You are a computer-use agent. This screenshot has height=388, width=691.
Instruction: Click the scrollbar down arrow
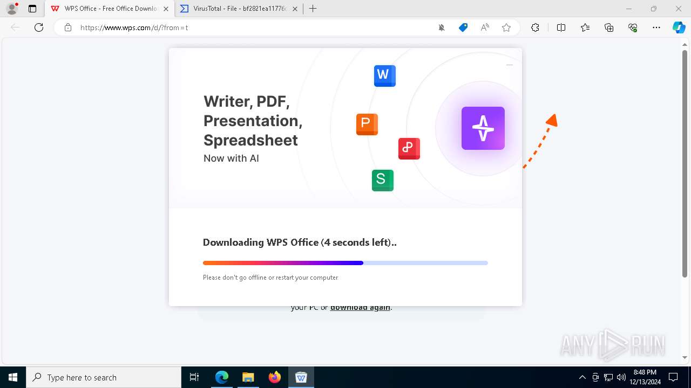685,357
